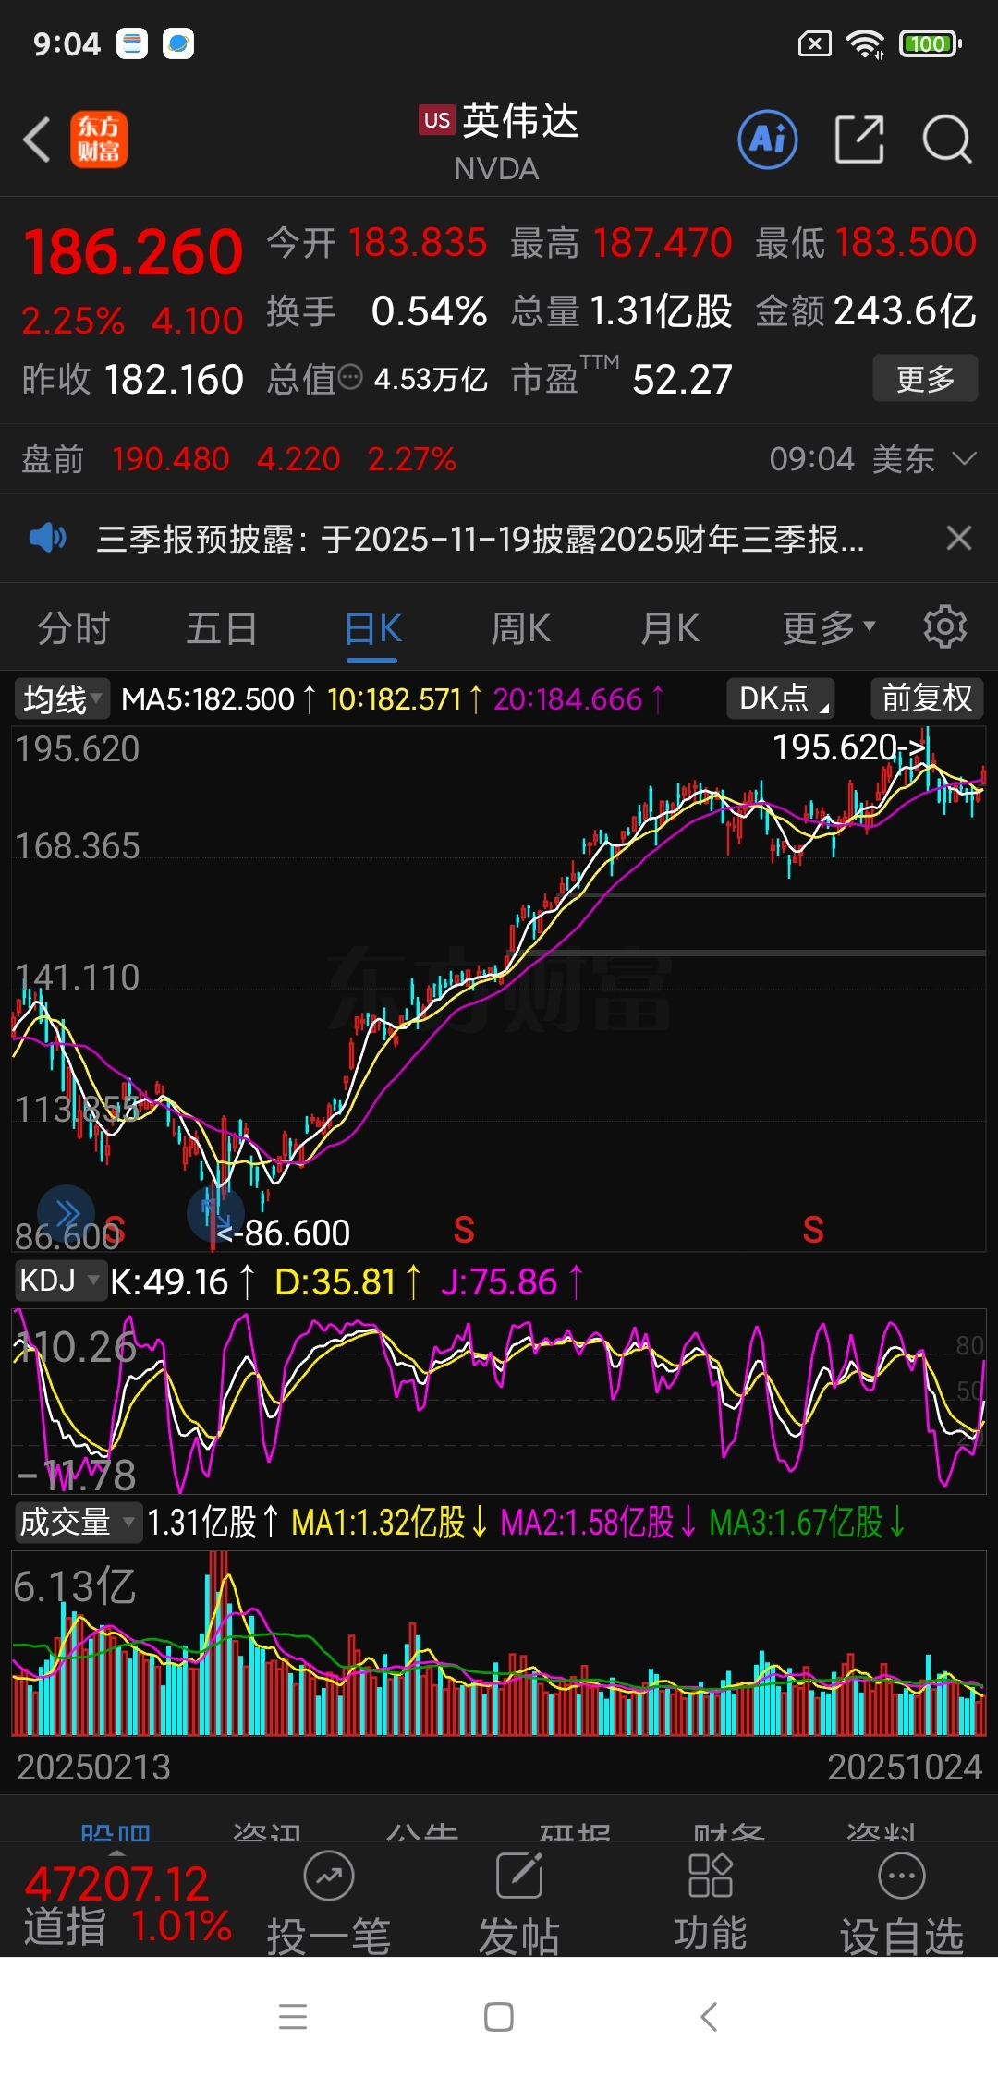
Task: Tap the 10:182.571 moving average value
Action: [x=405, y=699]
